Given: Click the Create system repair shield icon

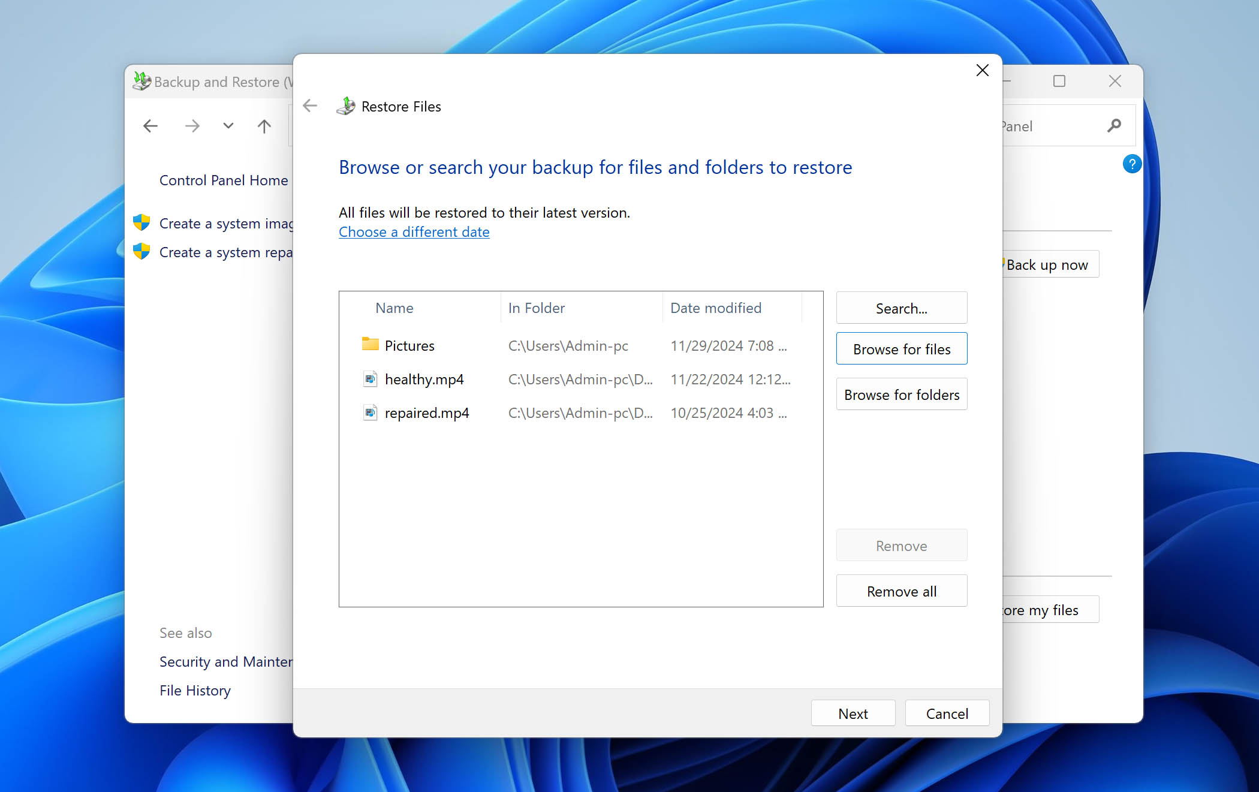Looking at the screenshot, I should pos(141,252).
